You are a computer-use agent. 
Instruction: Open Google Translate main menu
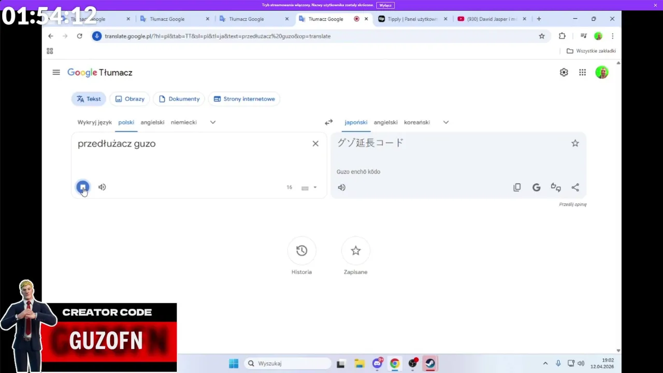point(56,73)
